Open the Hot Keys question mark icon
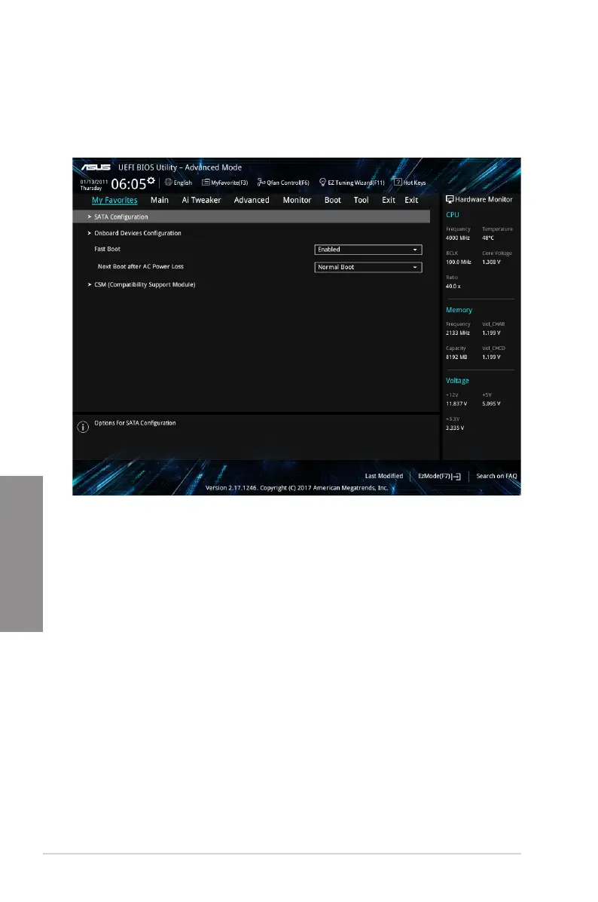598x902 pixels. [398, 183]
